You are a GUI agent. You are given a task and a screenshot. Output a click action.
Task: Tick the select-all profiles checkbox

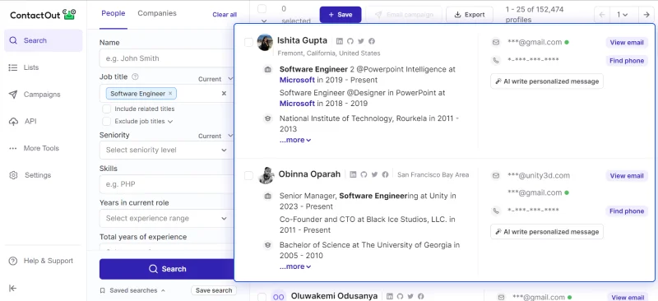pos(262,9)
